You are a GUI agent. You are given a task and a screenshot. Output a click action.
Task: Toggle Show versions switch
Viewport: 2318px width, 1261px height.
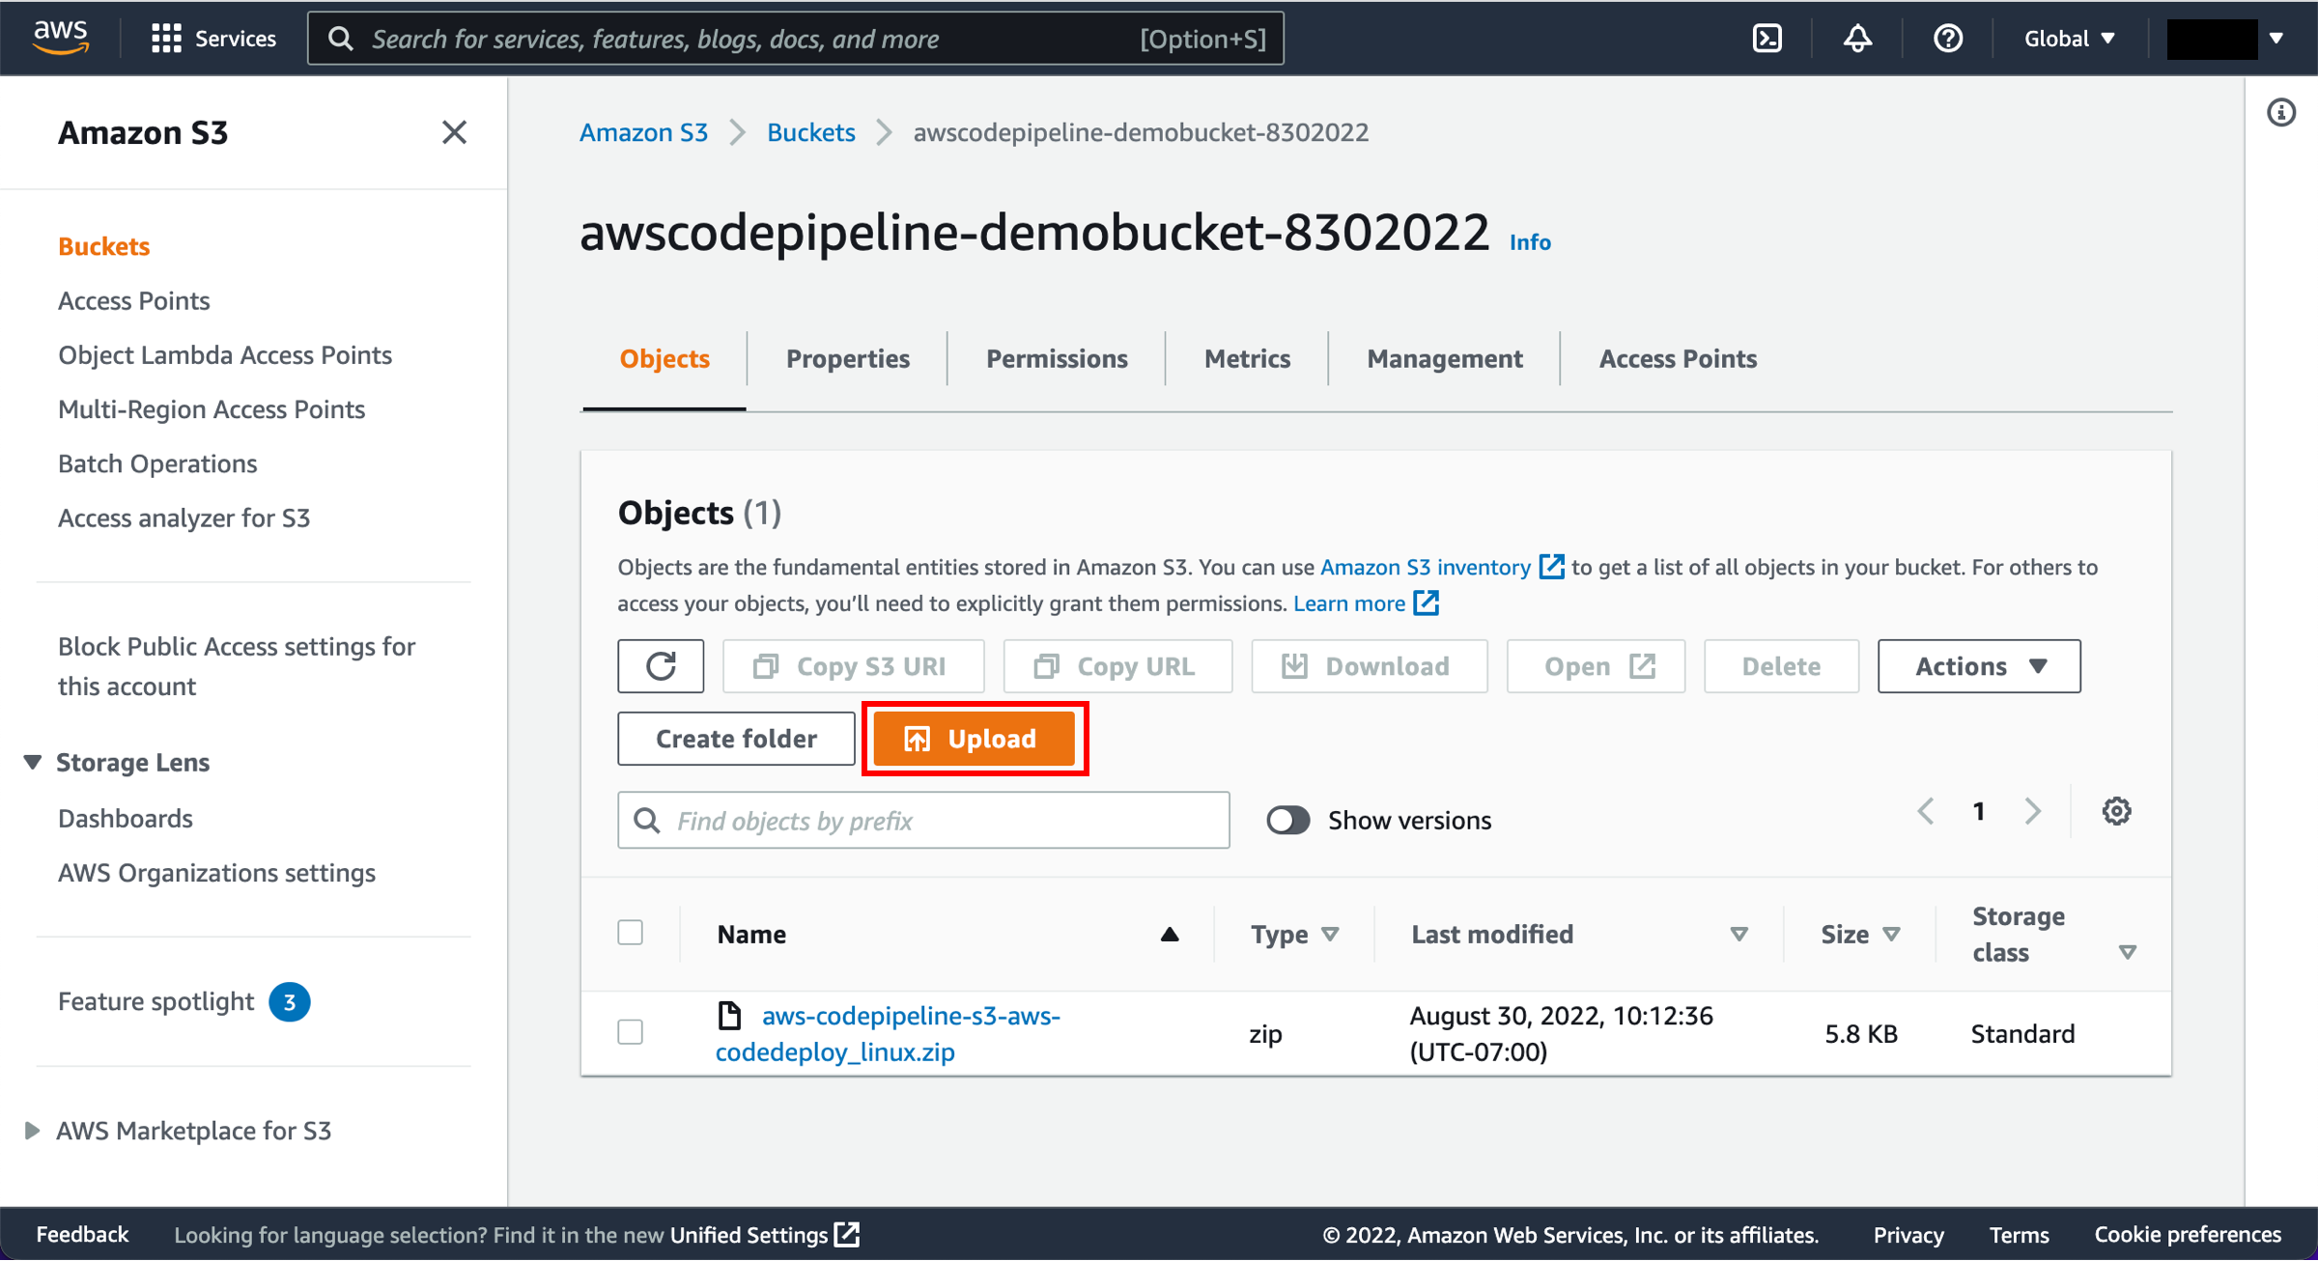(x=1288, y=821)
